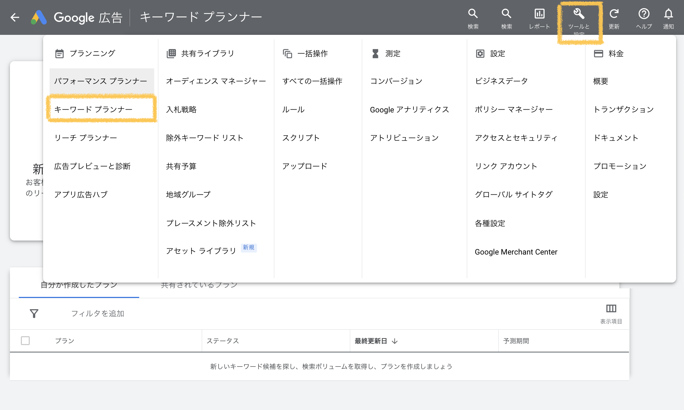Click the Google Ads logo
The image size is (684, 410).
39,17
